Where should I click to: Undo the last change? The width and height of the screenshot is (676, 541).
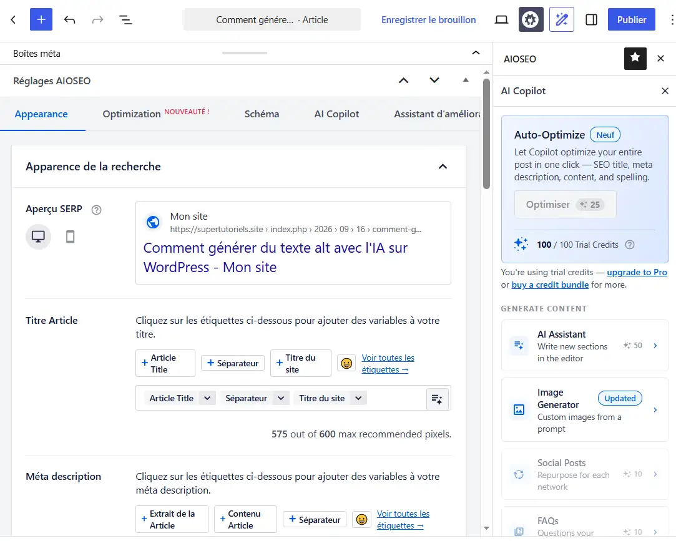tap(69, 20)
